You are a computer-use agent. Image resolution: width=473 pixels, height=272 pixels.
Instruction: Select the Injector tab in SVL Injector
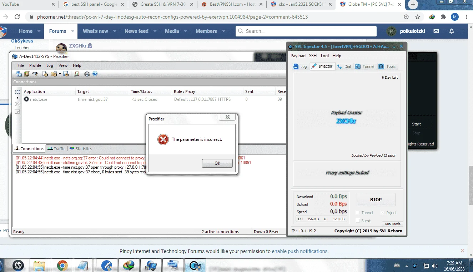[322, 66]
